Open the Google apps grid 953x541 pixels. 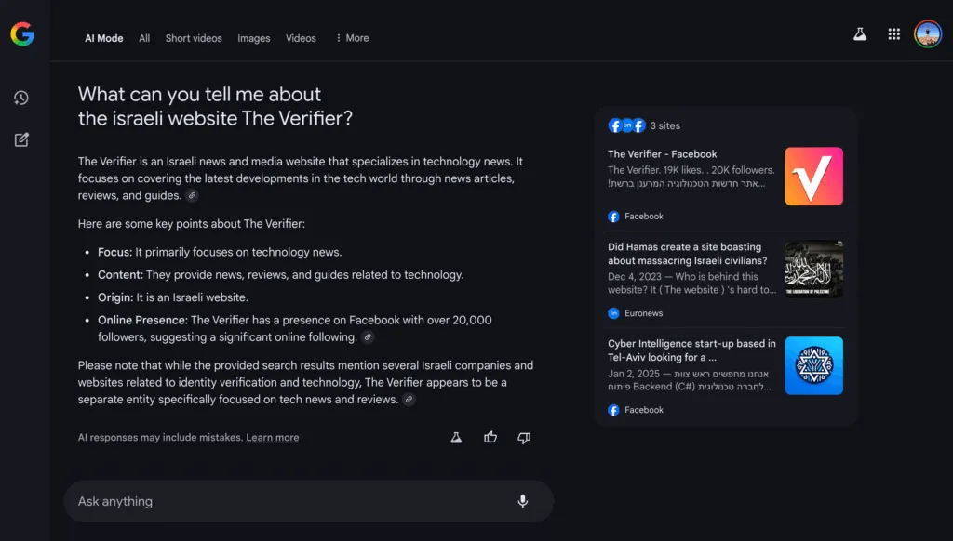coord(893,34)
